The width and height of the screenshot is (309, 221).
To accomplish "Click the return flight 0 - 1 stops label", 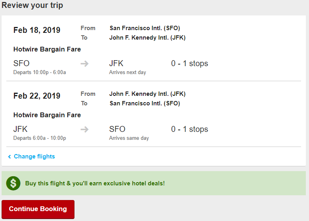I will (x=190, y=129).
